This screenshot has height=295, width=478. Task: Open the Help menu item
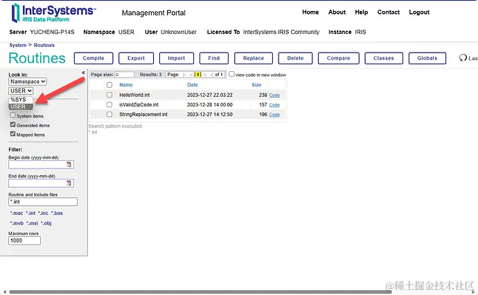pos(361,12)
